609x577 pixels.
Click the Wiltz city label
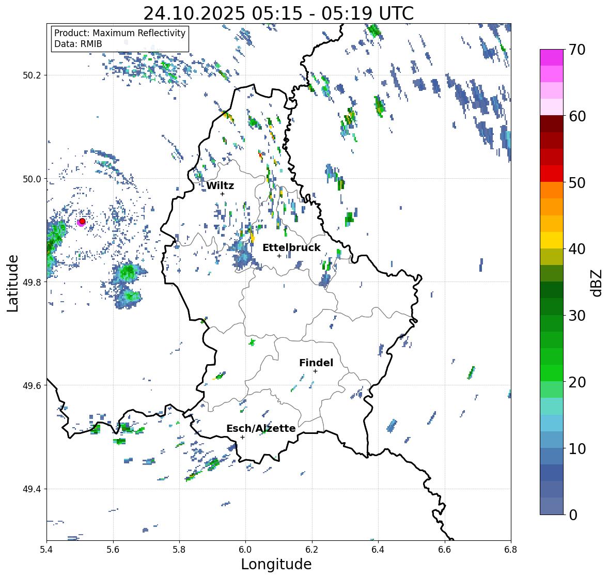pyautogui.click(x=220, y=185)
